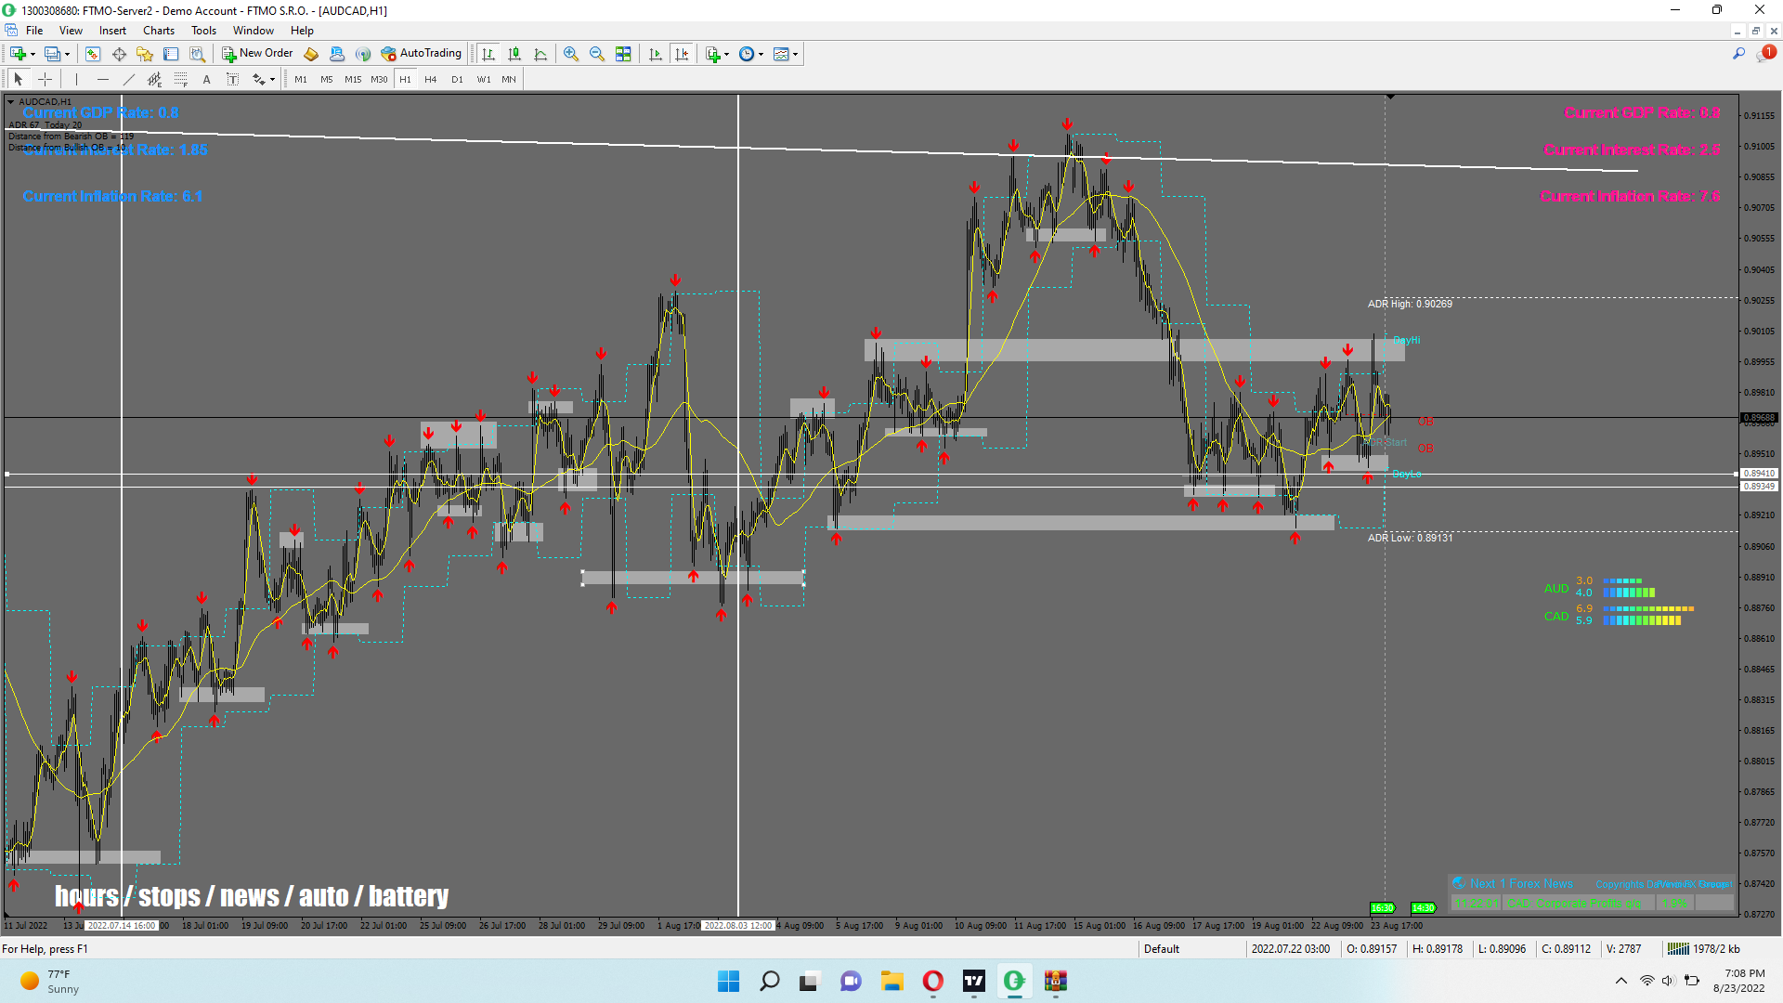Open the Charts menu
The height and width of the screenshot is (1003, 1783).
[x=158, y=31]
